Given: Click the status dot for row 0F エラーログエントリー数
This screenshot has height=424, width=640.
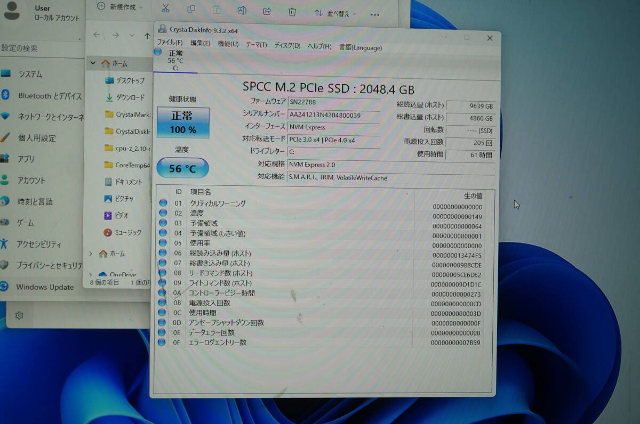Looking at the screenshot, I should 162,342.
